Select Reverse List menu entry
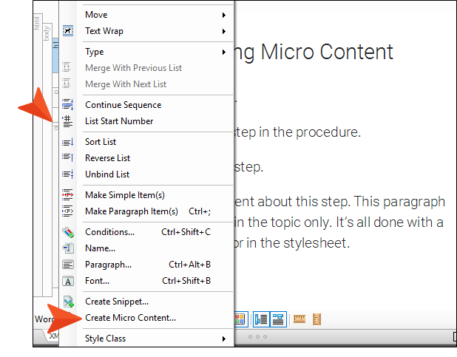The height and width of the screenshot is (357, 457). [x=107, y=158]
